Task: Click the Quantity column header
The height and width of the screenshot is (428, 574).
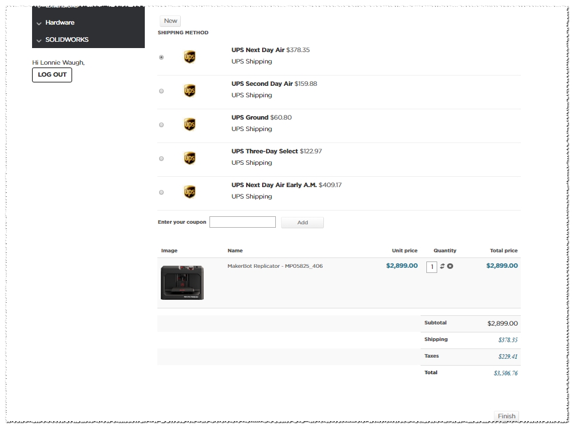Action: [x=445, y=251]
